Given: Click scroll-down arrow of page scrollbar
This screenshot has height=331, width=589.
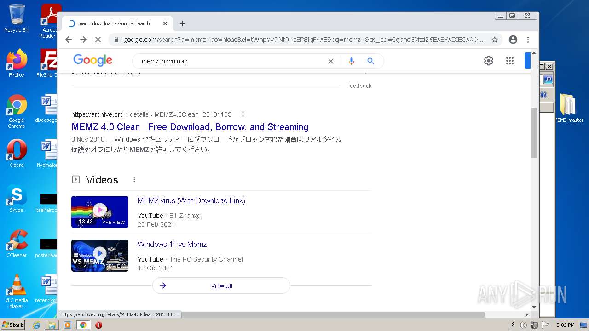Looking at the screenshot, I should 534,307.
